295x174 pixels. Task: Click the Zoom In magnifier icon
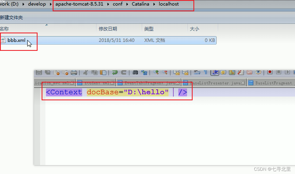(x=156, y=72)
